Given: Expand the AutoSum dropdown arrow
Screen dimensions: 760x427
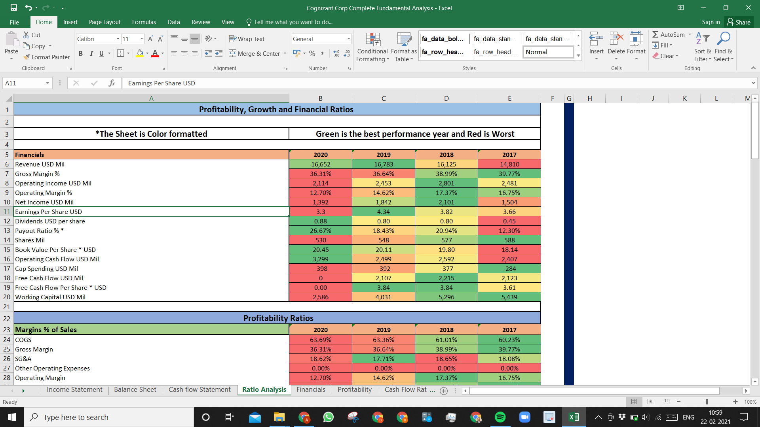Looking at the screenshot, I should point(690,34).
